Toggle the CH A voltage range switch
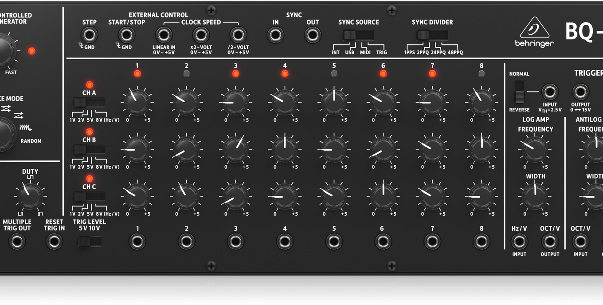This screenshot has width=603, height=305. 89,103
